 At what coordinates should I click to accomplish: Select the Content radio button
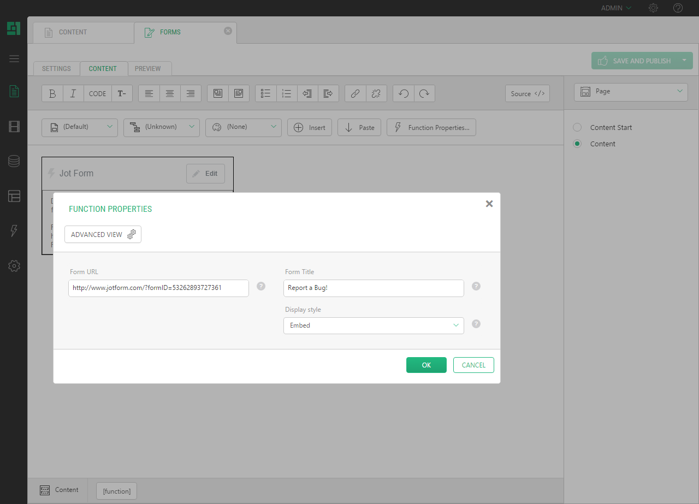pos(577,144)
